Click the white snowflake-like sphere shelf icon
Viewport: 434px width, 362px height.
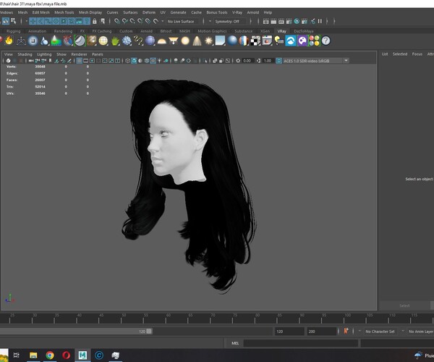(127, 41)
